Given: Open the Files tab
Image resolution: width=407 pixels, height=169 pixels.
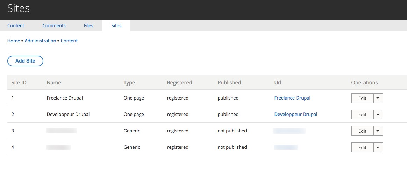Looking at the screenshot, I should coord(88,25).
